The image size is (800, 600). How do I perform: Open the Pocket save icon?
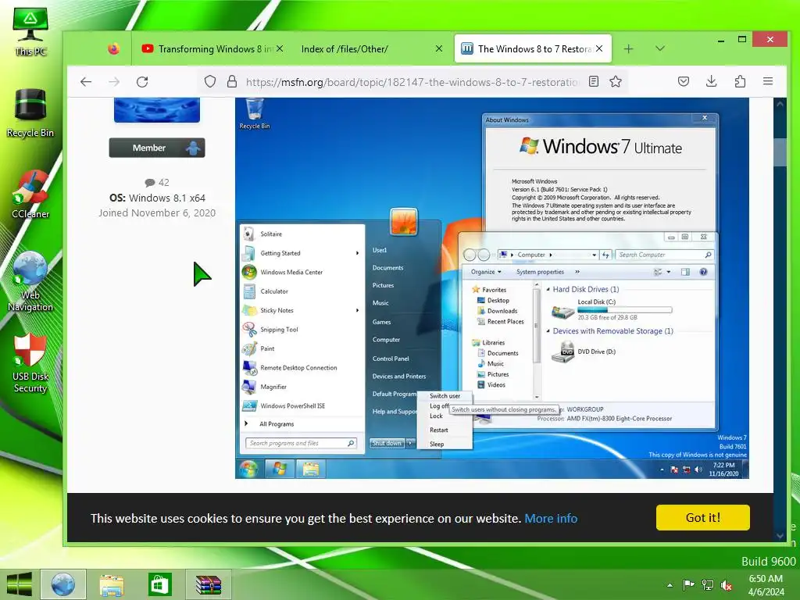click(684, 81)
